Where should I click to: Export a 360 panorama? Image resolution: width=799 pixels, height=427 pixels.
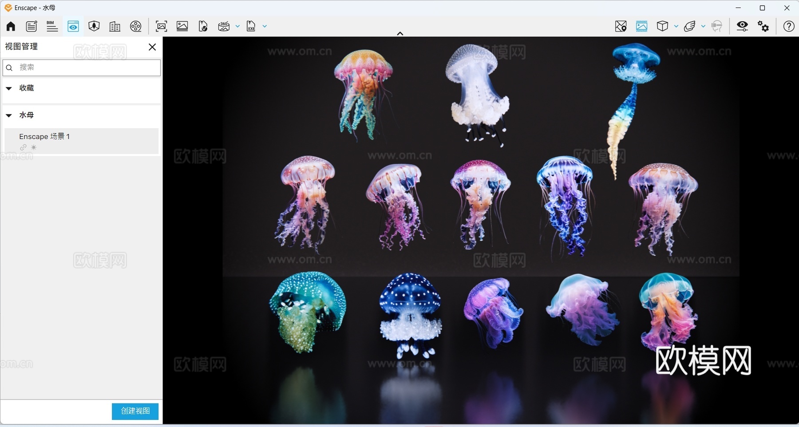[224, 26]
